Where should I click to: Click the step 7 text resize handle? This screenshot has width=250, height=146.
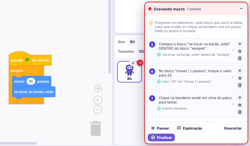click(233, 104)
